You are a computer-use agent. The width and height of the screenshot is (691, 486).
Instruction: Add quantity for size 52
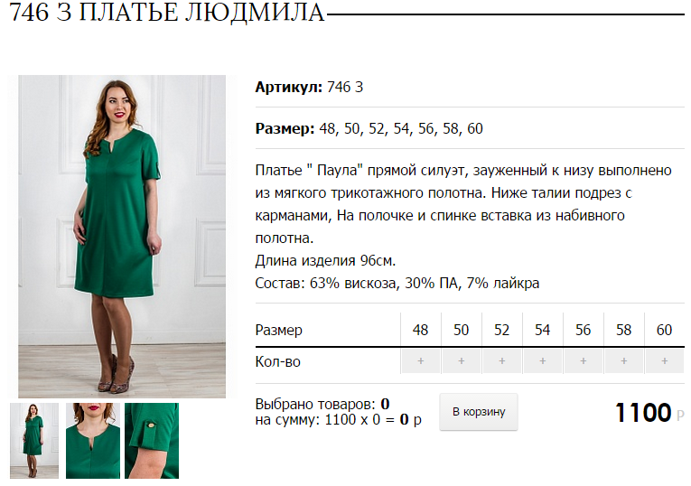point(501,360)
